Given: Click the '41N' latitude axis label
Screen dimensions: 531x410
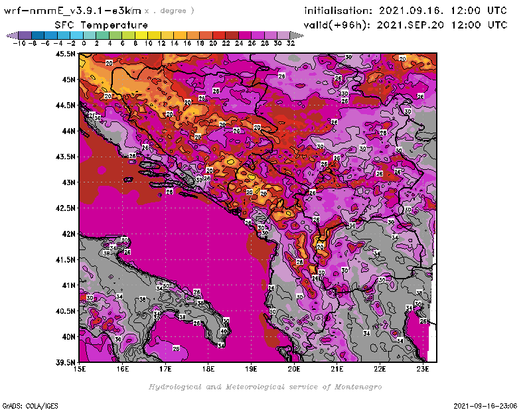Looking at the screenshot, I should point(68,285).
